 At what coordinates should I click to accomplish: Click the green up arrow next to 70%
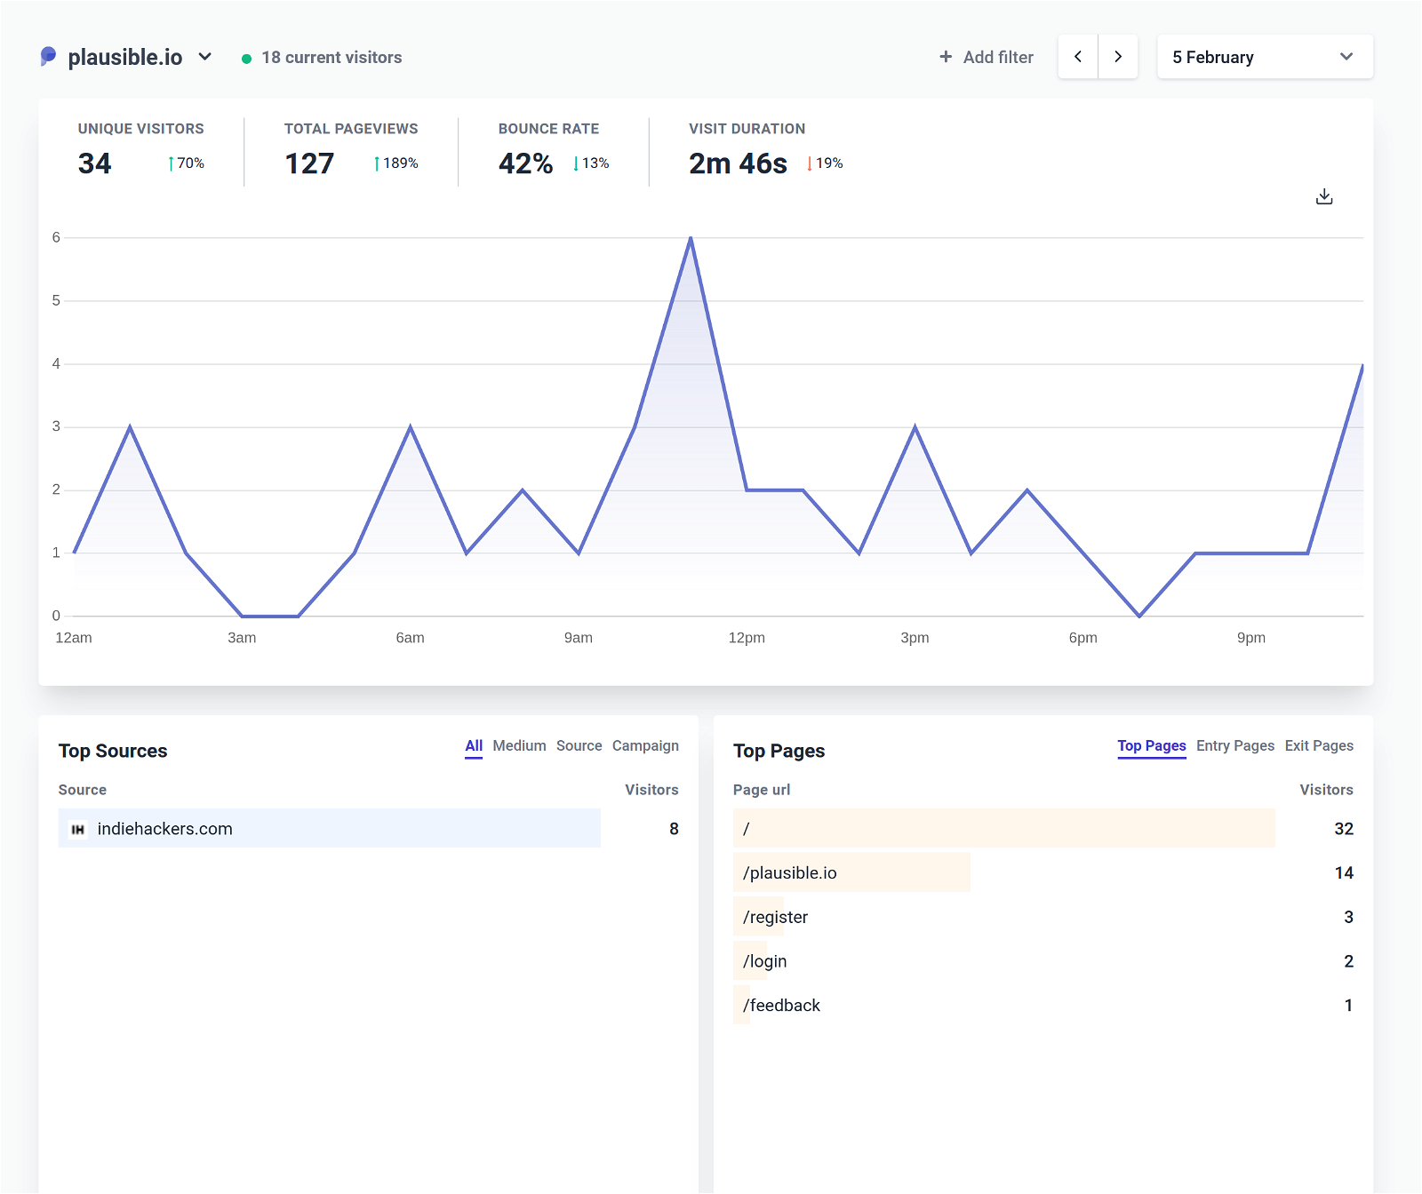pos(169,163)
